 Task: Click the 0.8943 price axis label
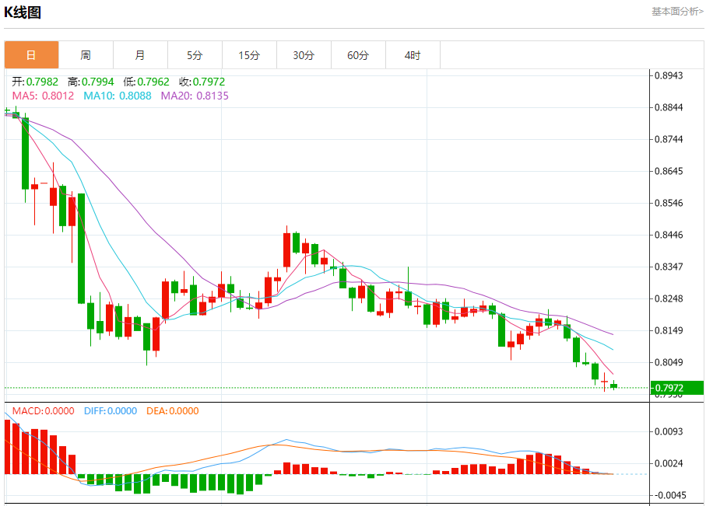coord(669,75)
